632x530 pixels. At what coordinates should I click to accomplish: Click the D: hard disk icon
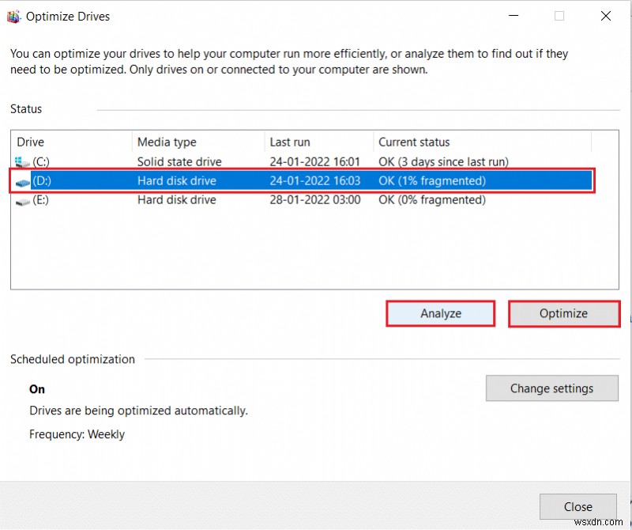tap(22, 181)
